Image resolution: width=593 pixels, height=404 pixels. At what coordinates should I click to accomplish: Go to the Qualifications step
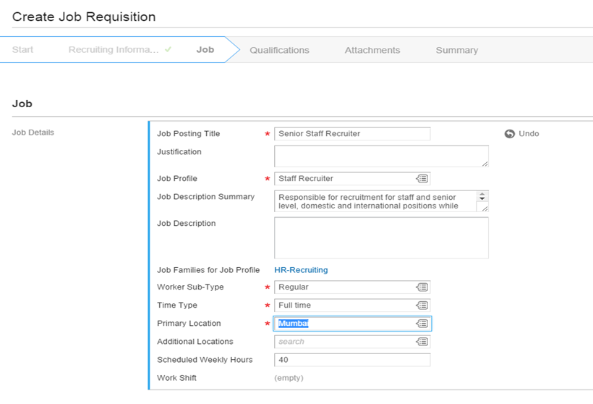[x=279, y=51]
